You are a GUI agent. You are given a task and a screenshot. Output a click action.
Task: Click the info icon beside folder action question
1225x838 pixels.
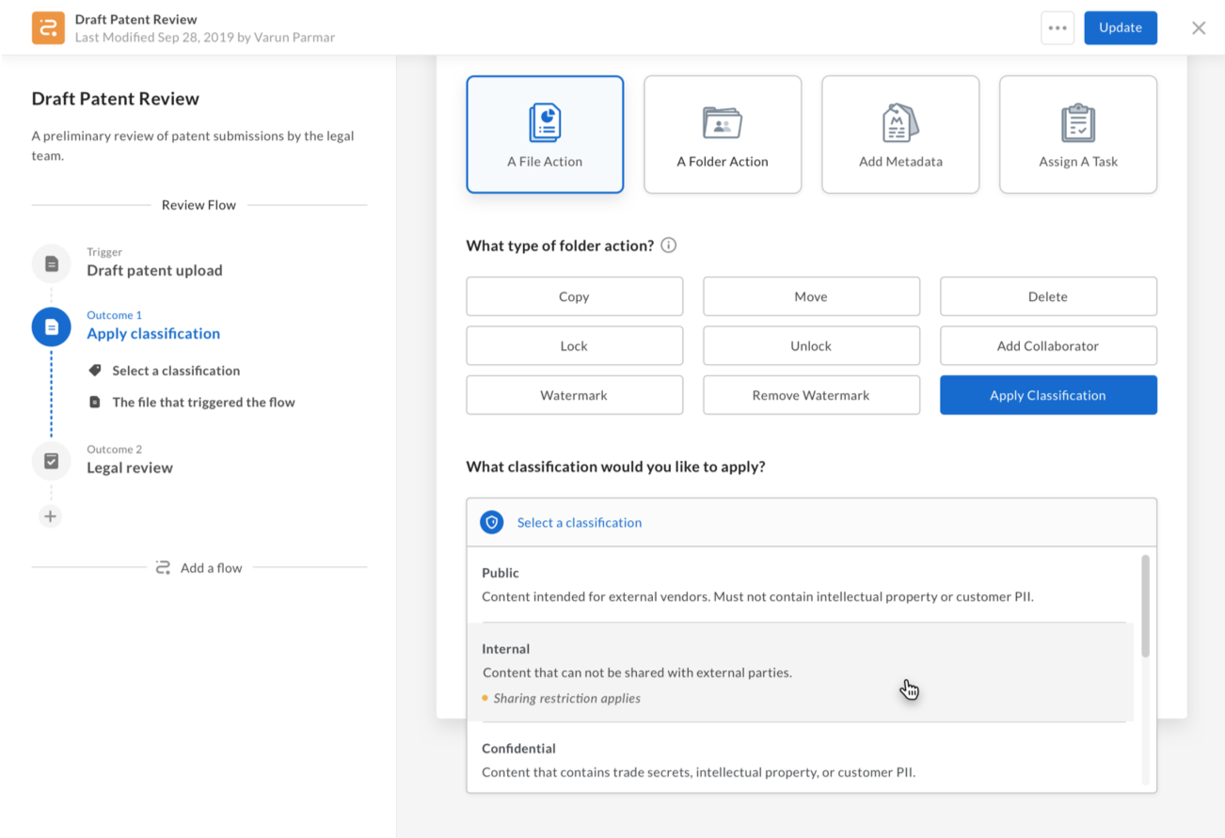click(668, 245)
